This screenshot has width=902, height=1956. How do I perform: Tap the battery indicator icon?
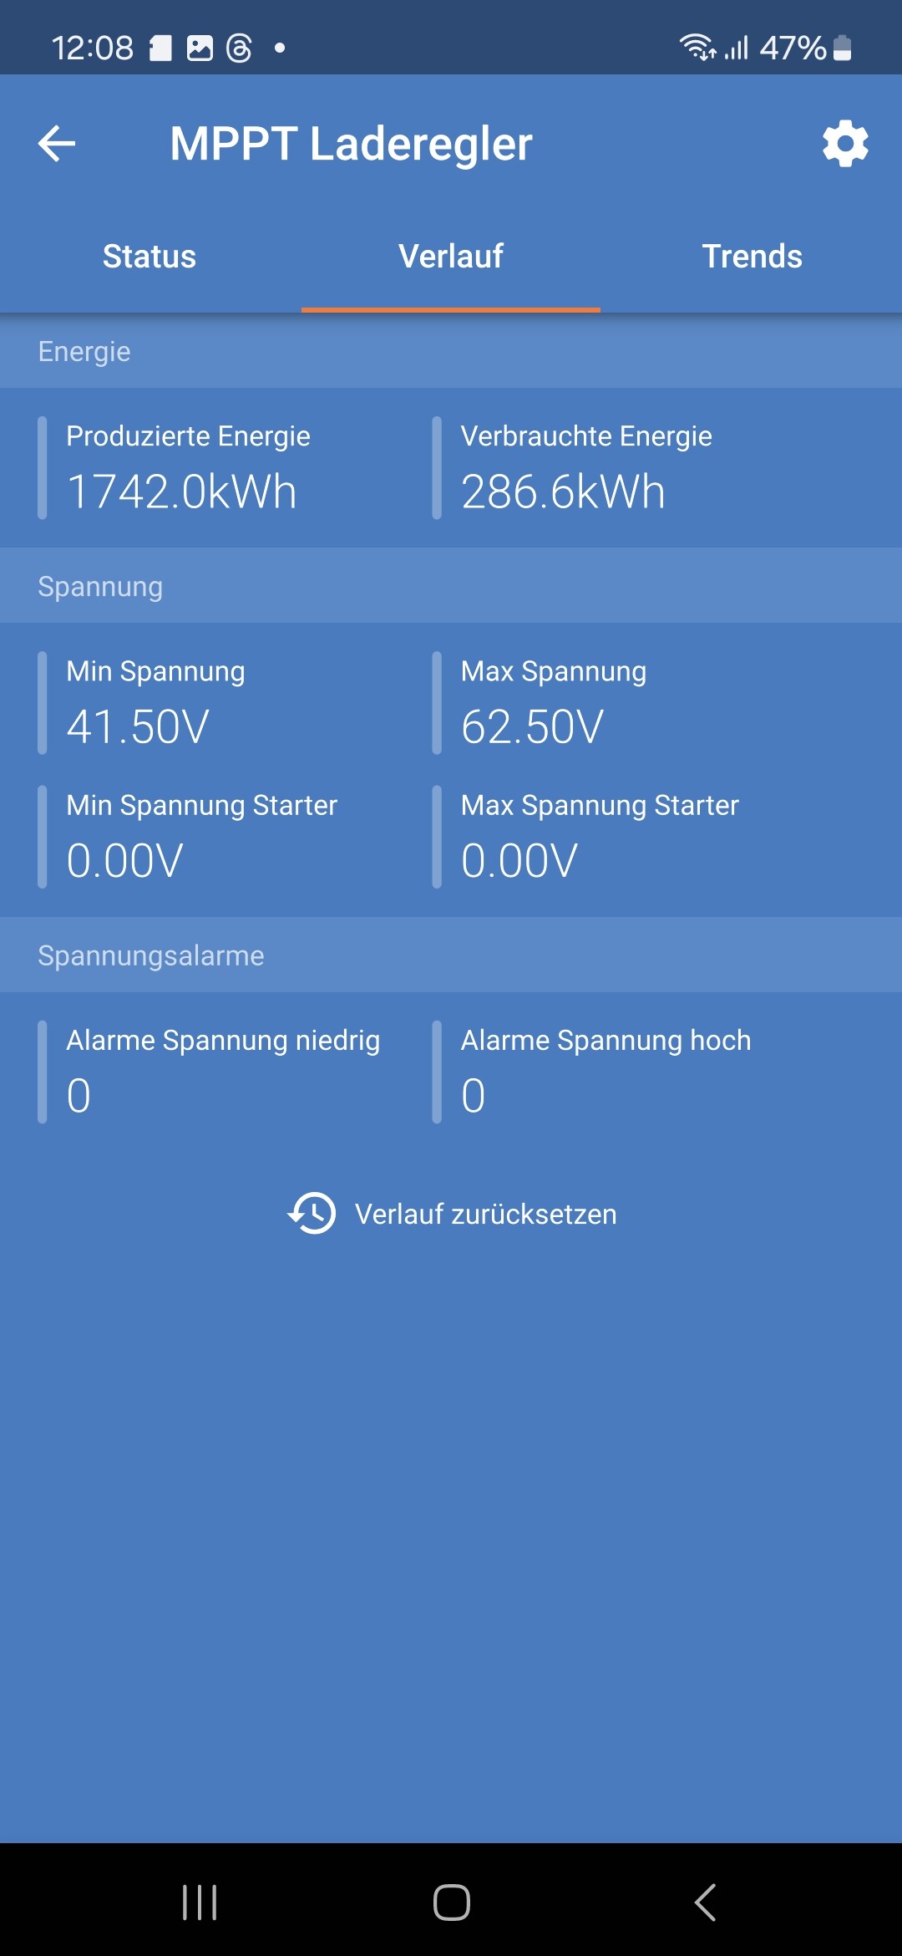[843, 48]
